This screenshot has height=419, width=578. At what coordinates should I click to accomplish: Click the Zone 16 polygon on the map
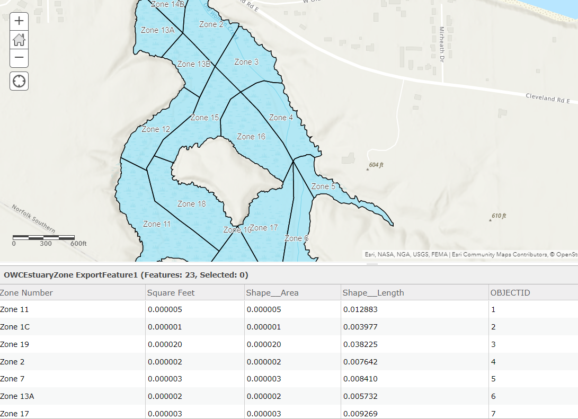(x=250, y=136)
